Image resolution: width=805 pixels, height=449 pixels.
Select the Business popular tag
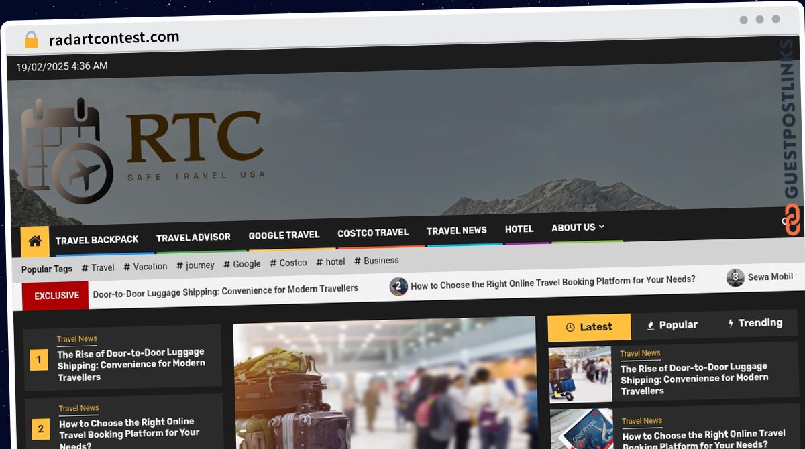point(376,261)
